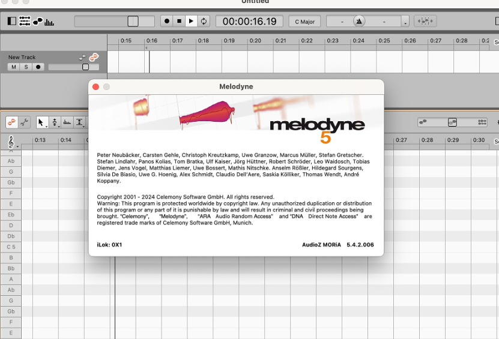
Task: Start playback with the play button
Action: 191,22
